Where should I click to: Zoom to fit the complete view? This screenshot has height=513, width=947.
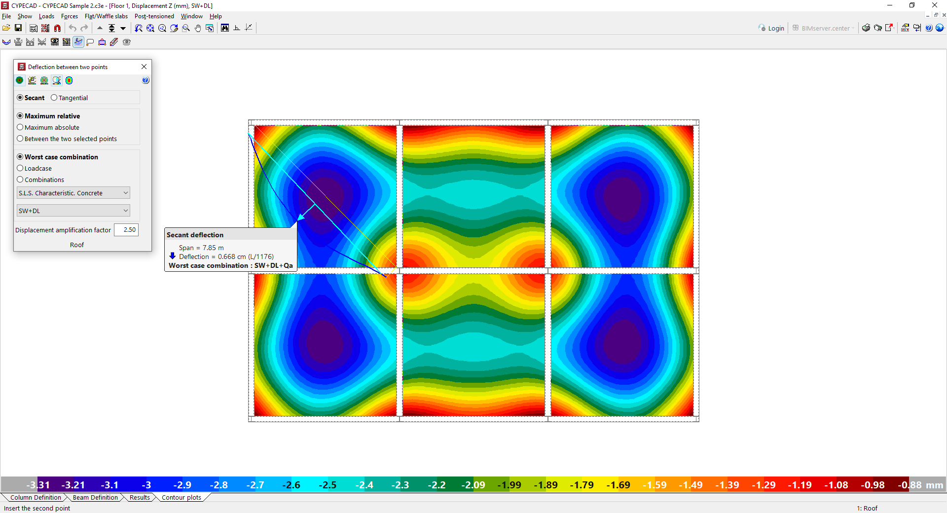150,28
